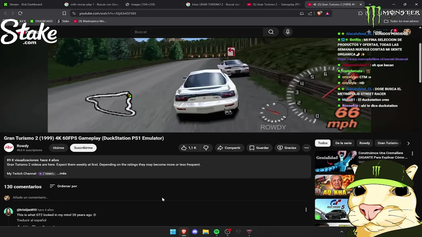Open Brave Rewards triangle icon in address bar
Viewport: 422px width, 237px height.
(327, 13)
